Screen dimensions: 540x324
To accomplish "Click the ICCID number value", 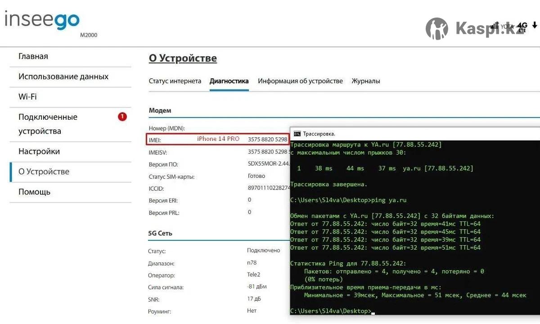I will [269, 189].
